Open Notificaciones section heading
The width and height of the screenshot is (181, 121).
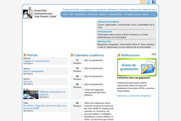130,55
